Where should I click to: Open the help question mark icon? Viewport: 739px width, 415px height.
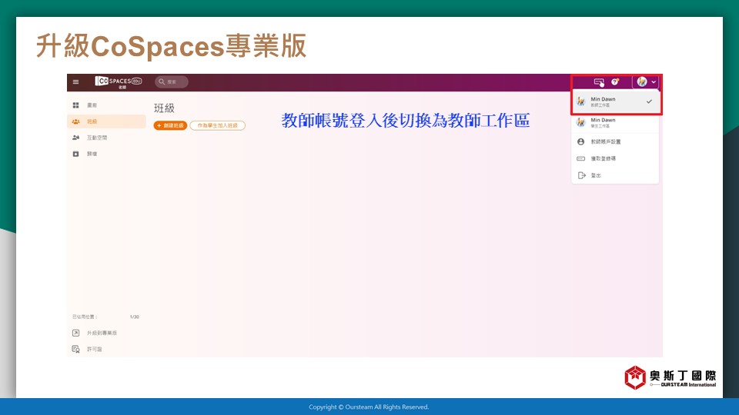click(614, 82)
